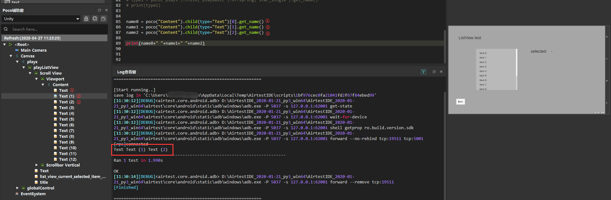Expand the globalControl tree node
Screen dimensions: 611x200
(x=17, y=188)
